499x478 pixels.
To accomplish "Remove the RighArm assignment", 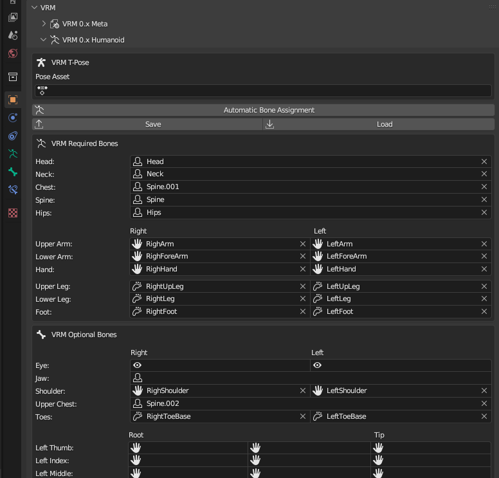I will point(303,244).
